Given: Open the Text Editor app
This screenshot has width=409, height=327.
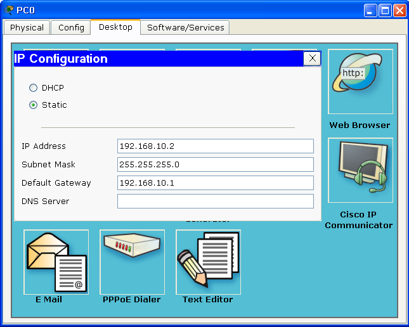Looking at the screenshot, I should pyautogui.click(x=208, y=262).
